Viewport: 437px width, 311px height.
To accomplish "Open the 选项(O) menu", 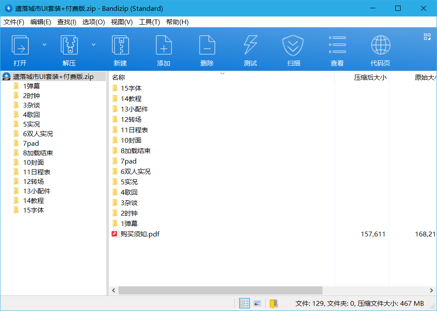I will 94,22.
